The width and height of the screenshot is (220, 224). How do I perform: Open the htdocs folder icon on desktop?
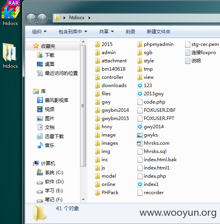pos(10,53)
